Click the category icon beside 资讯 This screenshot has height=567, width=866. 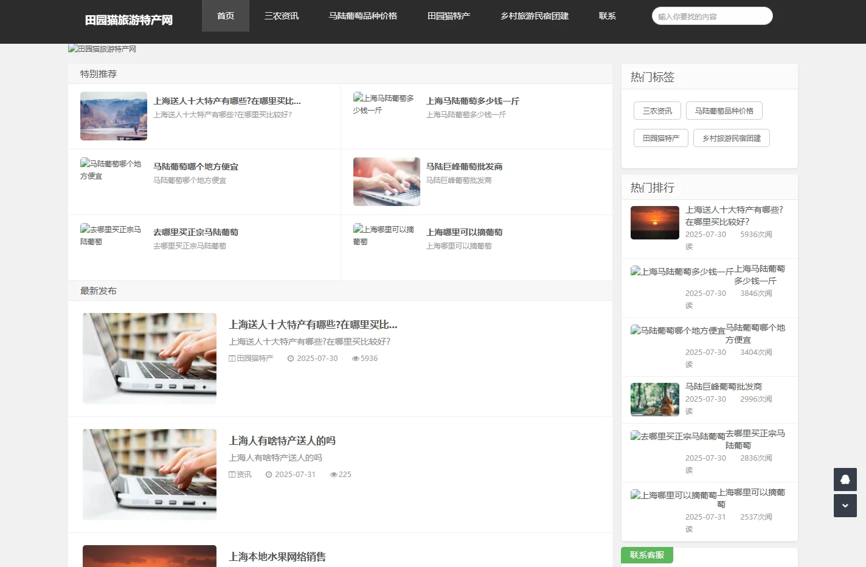click(232, 475)
